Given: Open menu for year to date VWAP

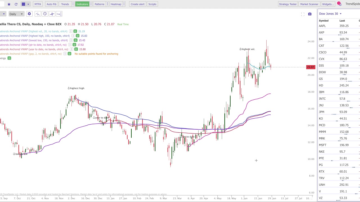Looking at the screenshot, I should (72, 49).
